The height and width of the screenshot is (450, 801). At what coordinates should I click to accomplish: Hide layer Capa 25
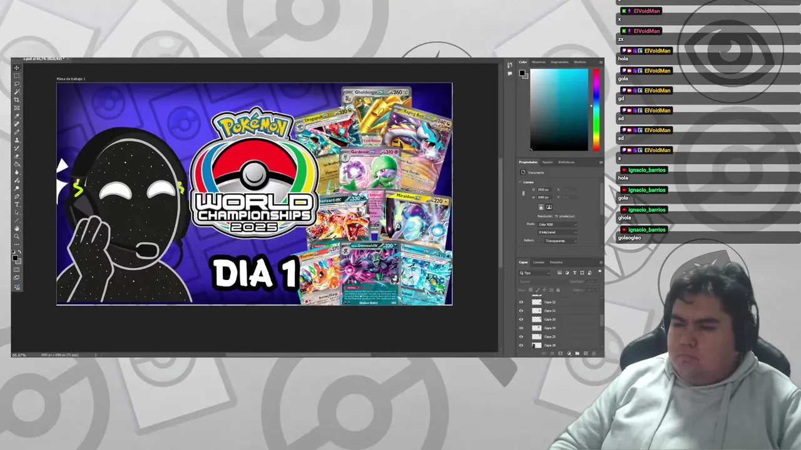521,337
